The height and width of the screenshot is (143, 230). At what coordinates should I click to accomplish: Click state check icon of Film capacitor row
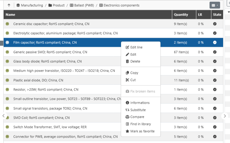215,43
